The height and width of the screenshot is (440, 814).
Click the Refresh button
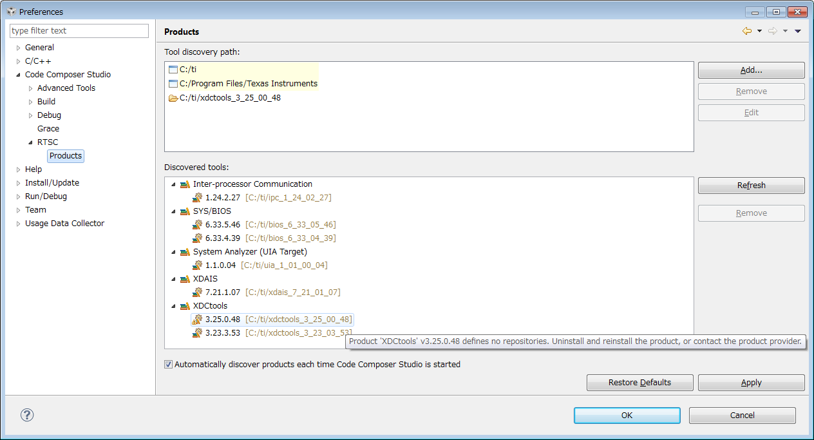click(x=751, y=186)
